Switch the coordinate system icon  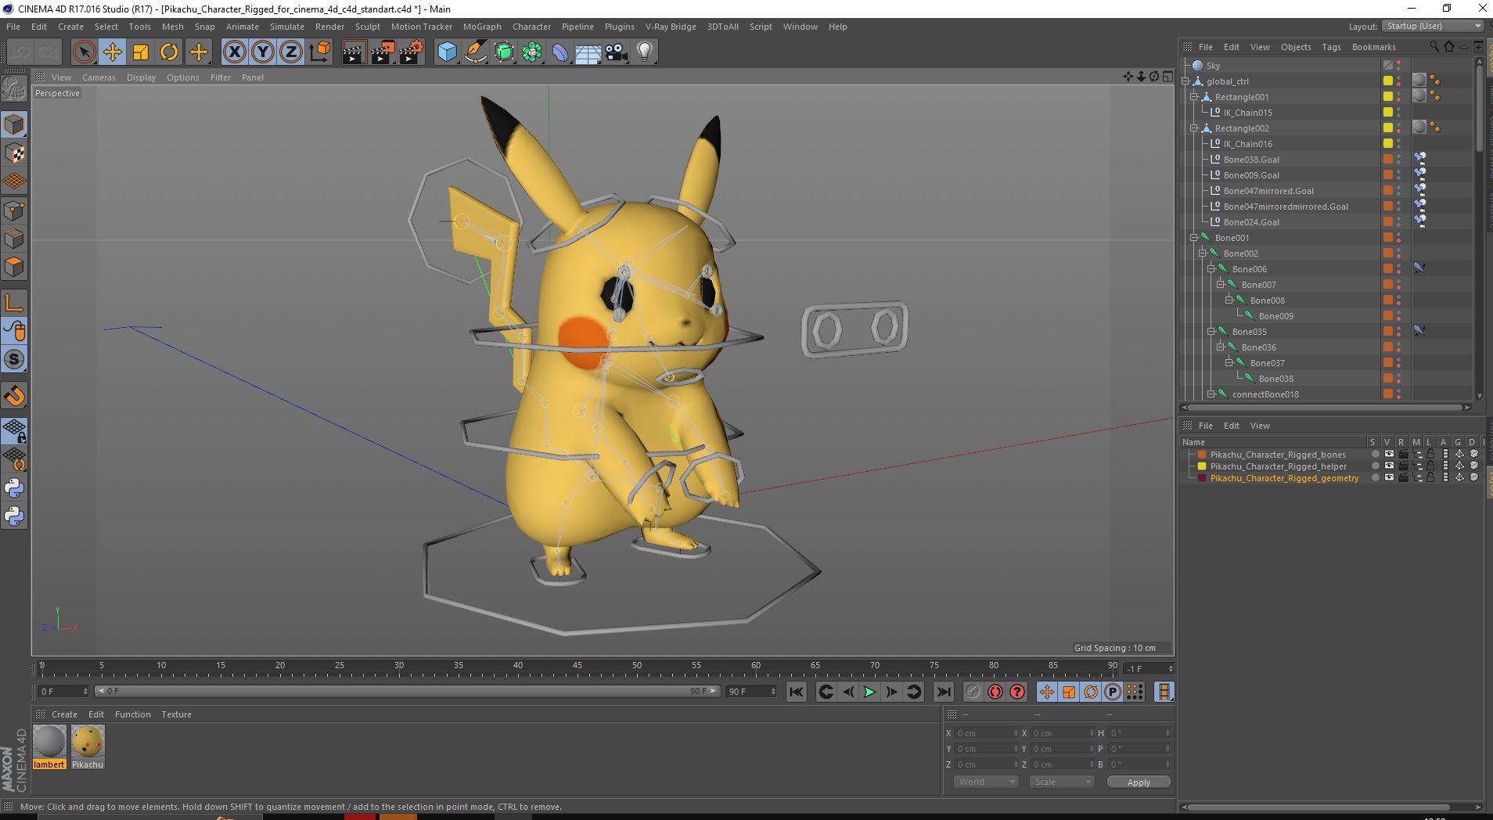(320, 52)
